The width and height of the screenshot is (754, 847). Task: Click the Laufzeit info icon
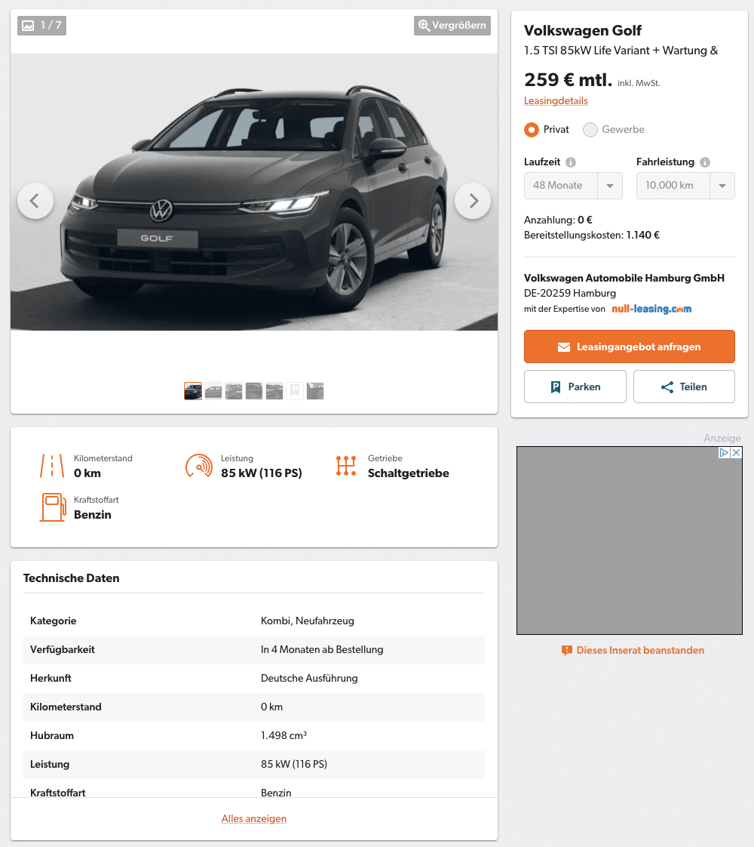click(571, 162)
